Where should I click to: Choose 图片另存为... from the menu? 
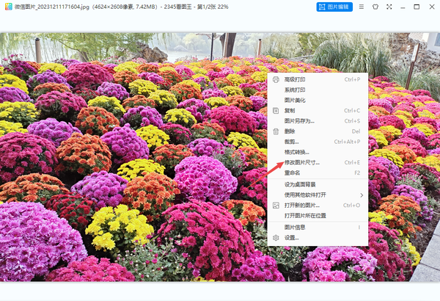[x=300, y=121]
